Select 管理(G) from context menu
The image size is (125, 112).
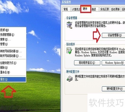click(13, 44)
